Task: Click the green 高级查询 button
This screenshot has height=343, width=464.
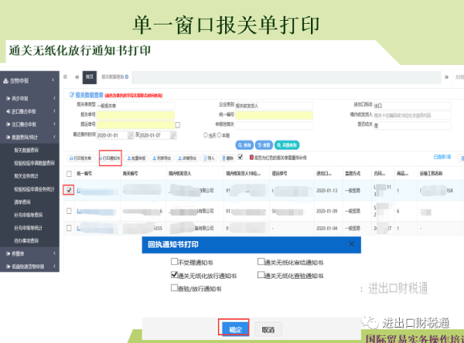Action: [287, 145]
